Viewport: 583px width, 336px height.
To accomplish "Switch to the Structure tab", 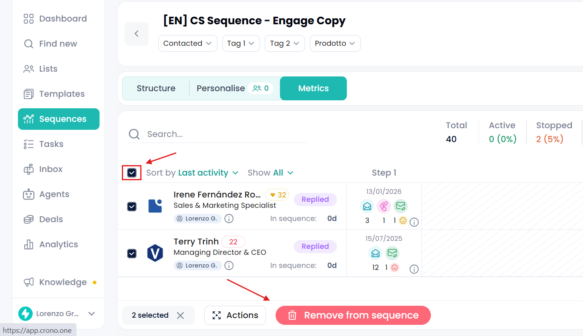I will pos(156,88).
